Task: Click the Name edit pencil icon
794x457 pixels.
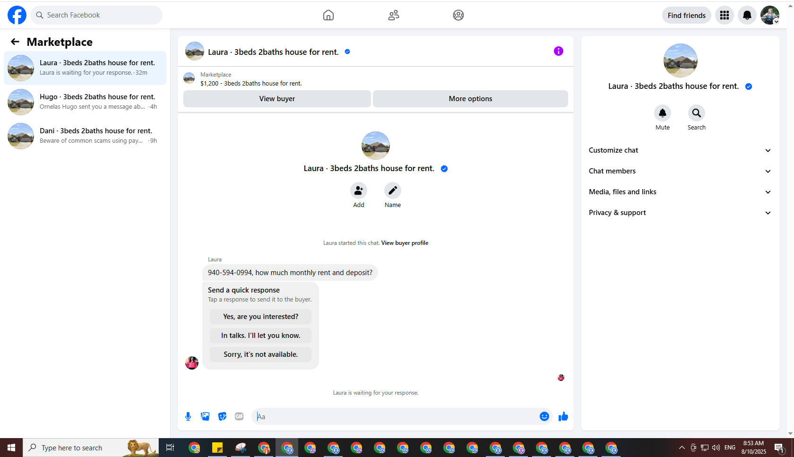Action: coord(393,190)
